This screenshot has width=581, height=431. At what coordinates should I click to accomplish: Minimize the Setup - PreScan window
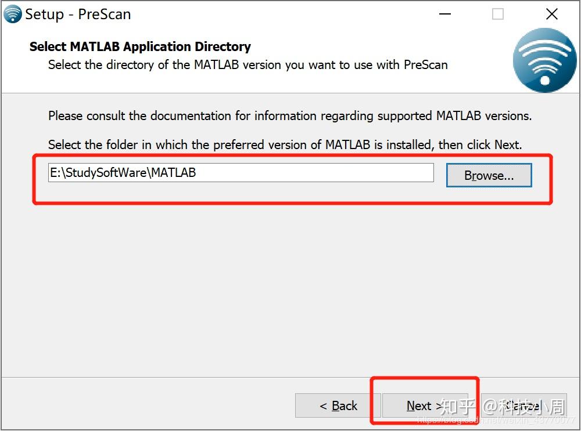click(444, 14)
